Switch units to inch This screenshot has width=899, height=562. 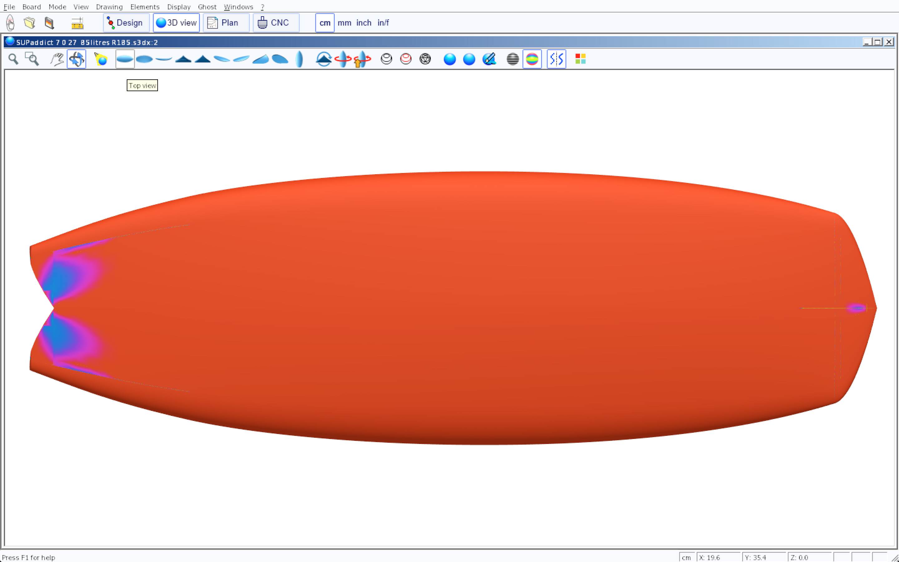pos(364,23)
